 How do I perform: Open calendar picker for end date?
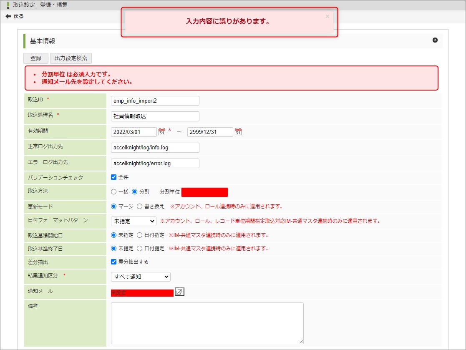coord(238,132)
